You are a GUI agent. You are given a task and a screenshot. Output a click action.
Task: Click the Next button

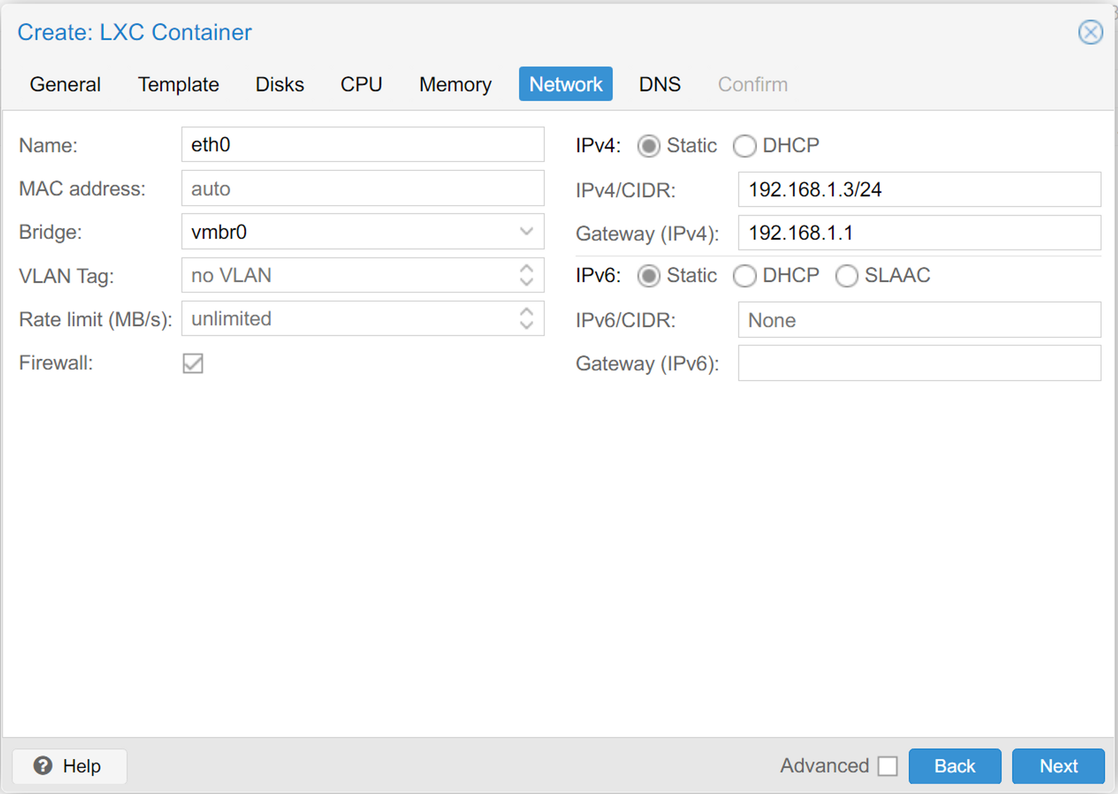(1058, 766)
